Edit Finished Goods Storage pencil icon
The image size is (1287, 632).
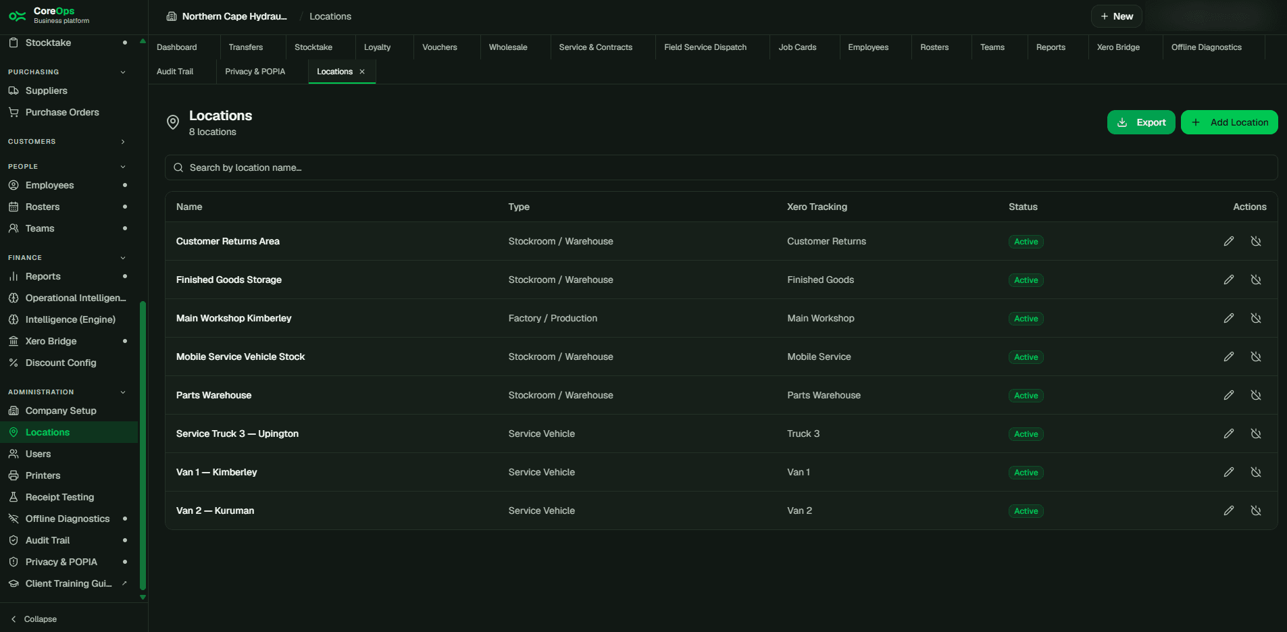(x=1229, y=280)
